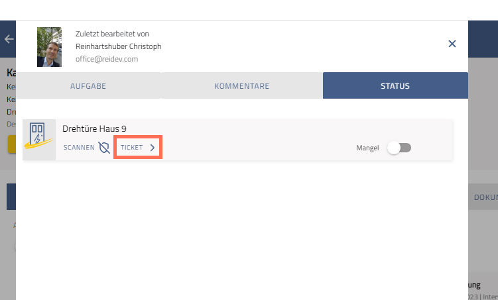Click the name Reinhartshuber Christoph
Image resolution: width=498 pixels, height=300 pixels.
tap(118, 46)
